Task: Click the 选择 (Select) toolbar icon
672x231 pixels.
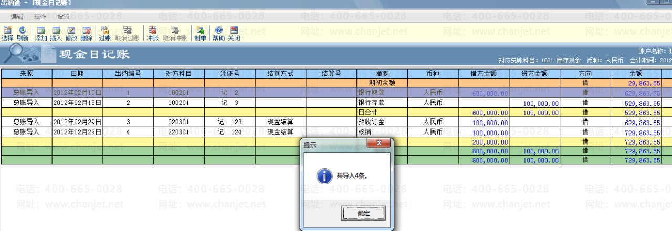Action: point(7,34)
